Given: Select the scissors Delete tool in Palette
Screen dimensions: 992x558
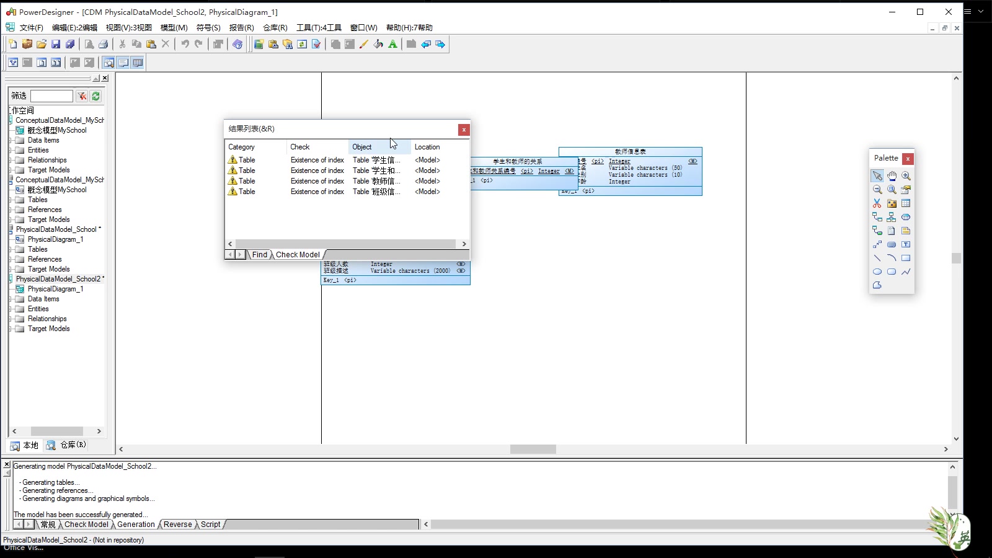Looking at the screenshot, I should [877, 203].
